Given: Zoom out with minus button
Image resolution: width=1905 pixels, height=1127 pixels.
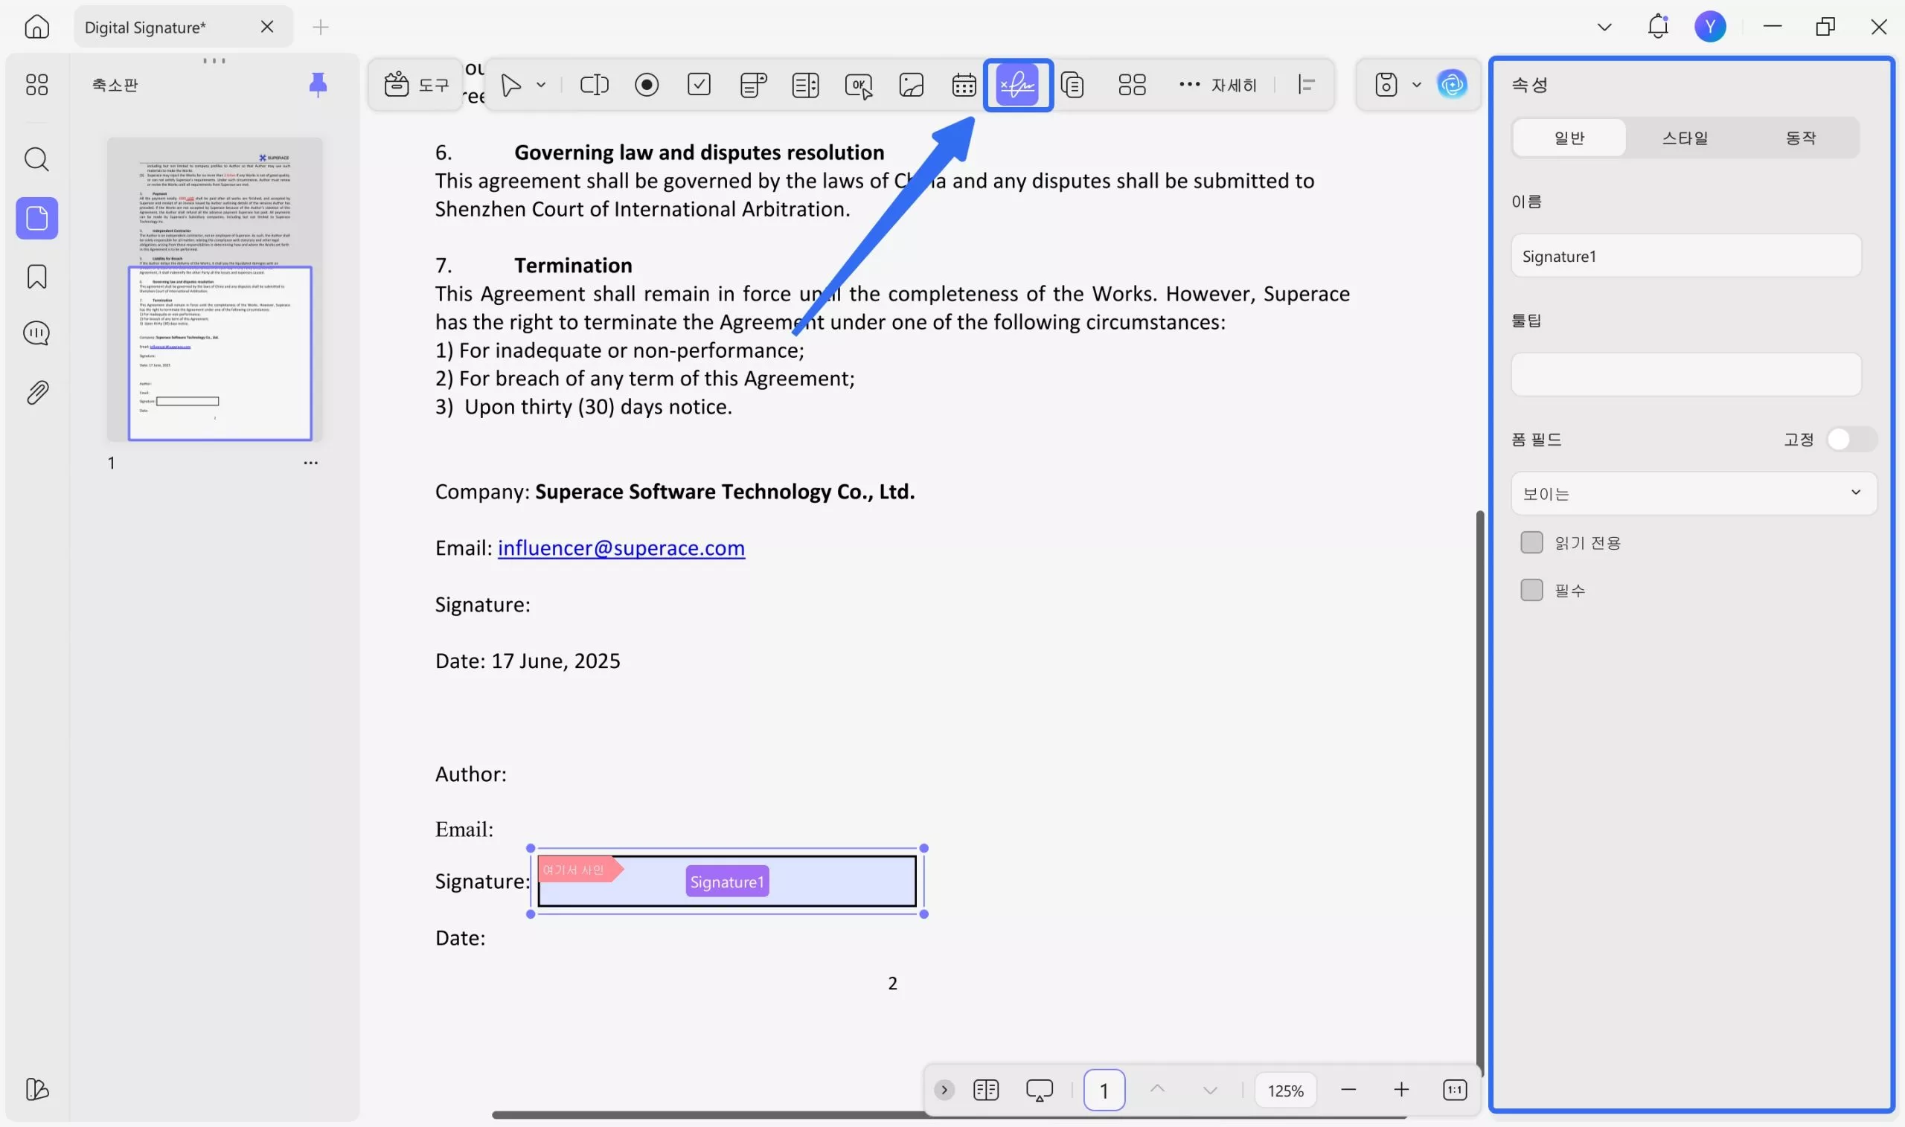Looking at the screenshot, I should (x=1348, y=1090).
